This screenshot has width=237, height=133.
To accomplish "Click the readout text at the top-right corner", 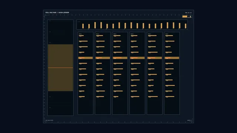I will [188, 13].
